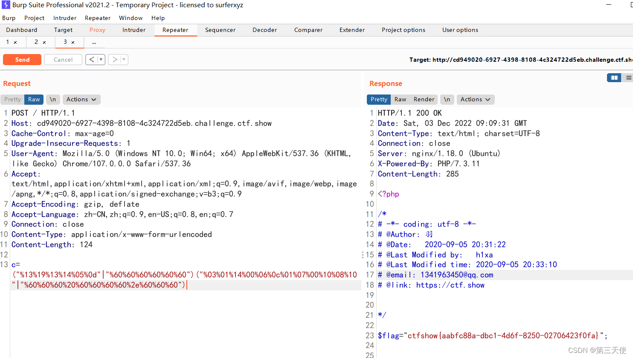Click the request Content-Type header line
Viewport: 633px width, 358px height.
click(112, 235)
